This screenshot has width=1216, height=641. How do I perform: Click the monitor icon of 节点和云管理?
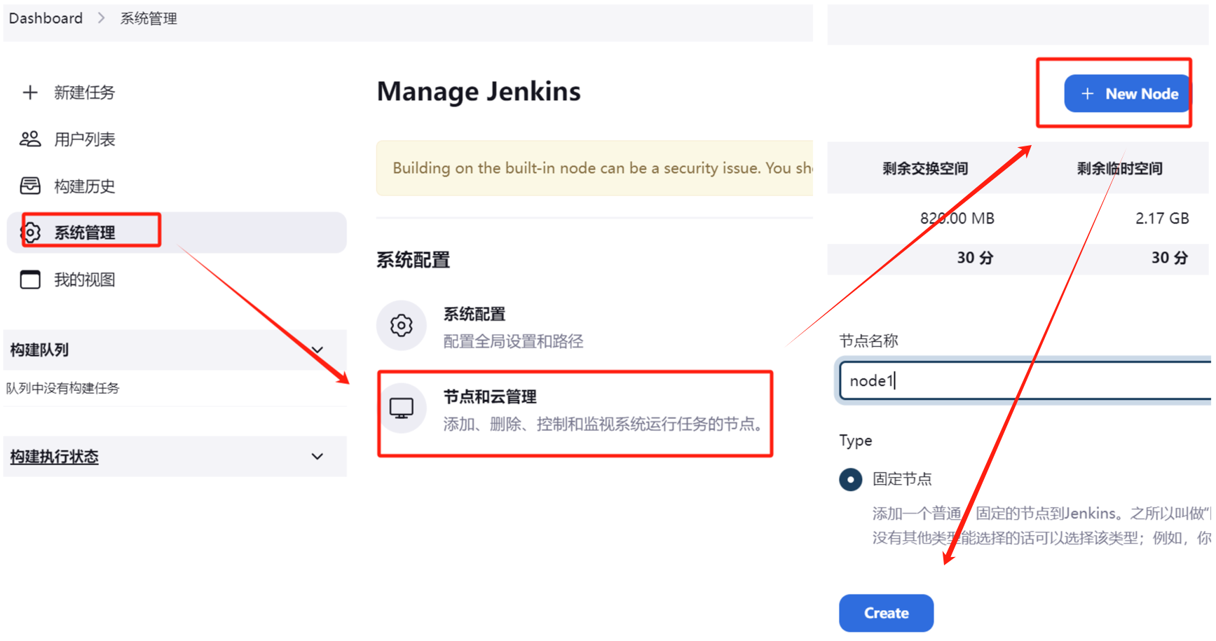[402, 408]
